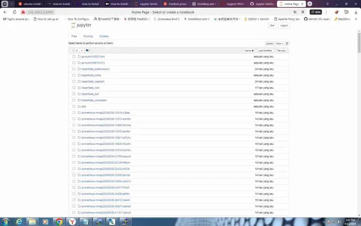Screen dimensions: 361x226
Task: Sort the list by Name
Action: click(249, 51)
